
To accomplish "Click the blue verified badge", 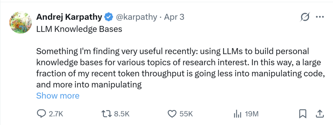I will pos(108,17).
